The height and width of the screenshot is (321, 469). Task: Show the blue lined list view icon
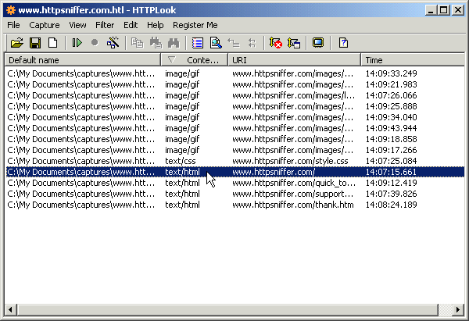[198, 43]
